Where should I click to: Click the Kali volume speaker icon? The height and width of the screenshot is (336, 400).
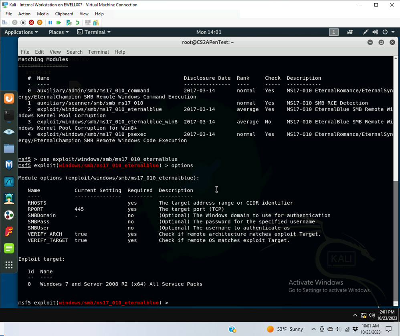coord(375,32)
